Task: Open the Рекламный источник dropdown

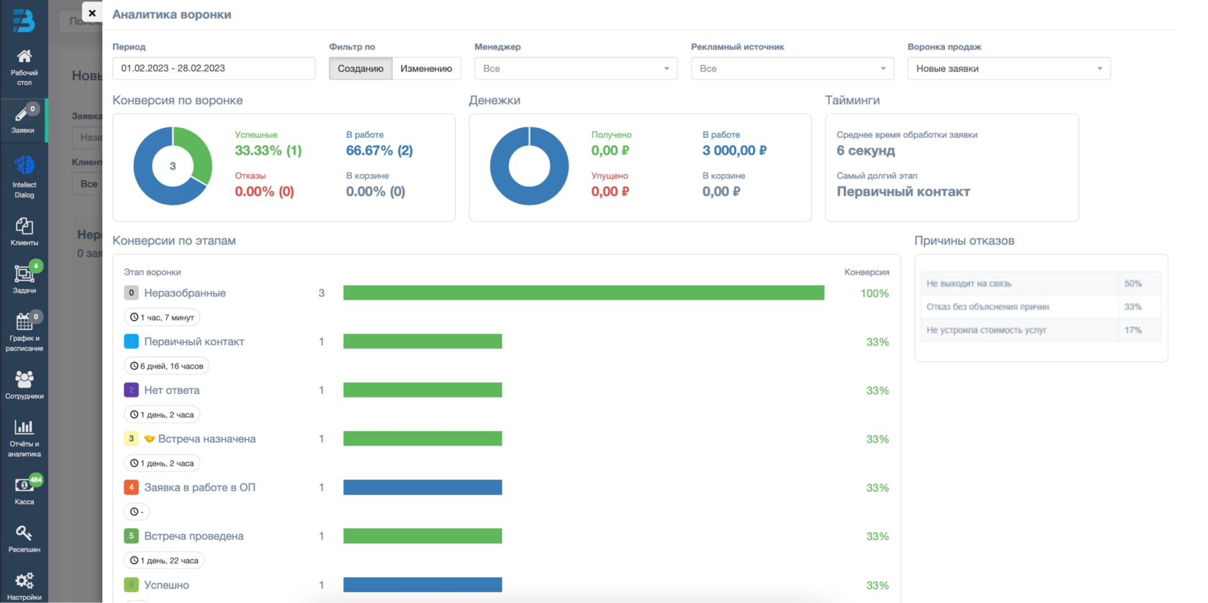Action: pyautogui.click(x=792, y=68)
